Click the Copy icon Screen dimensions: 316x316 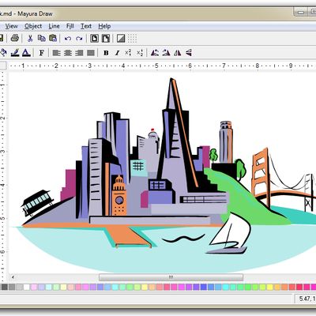pos(42,38)
